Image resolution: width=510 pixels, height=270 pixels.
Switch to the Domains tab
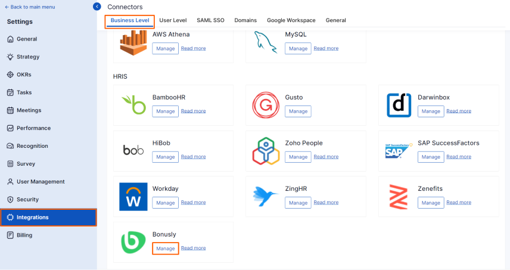click(x=245, y=20)
